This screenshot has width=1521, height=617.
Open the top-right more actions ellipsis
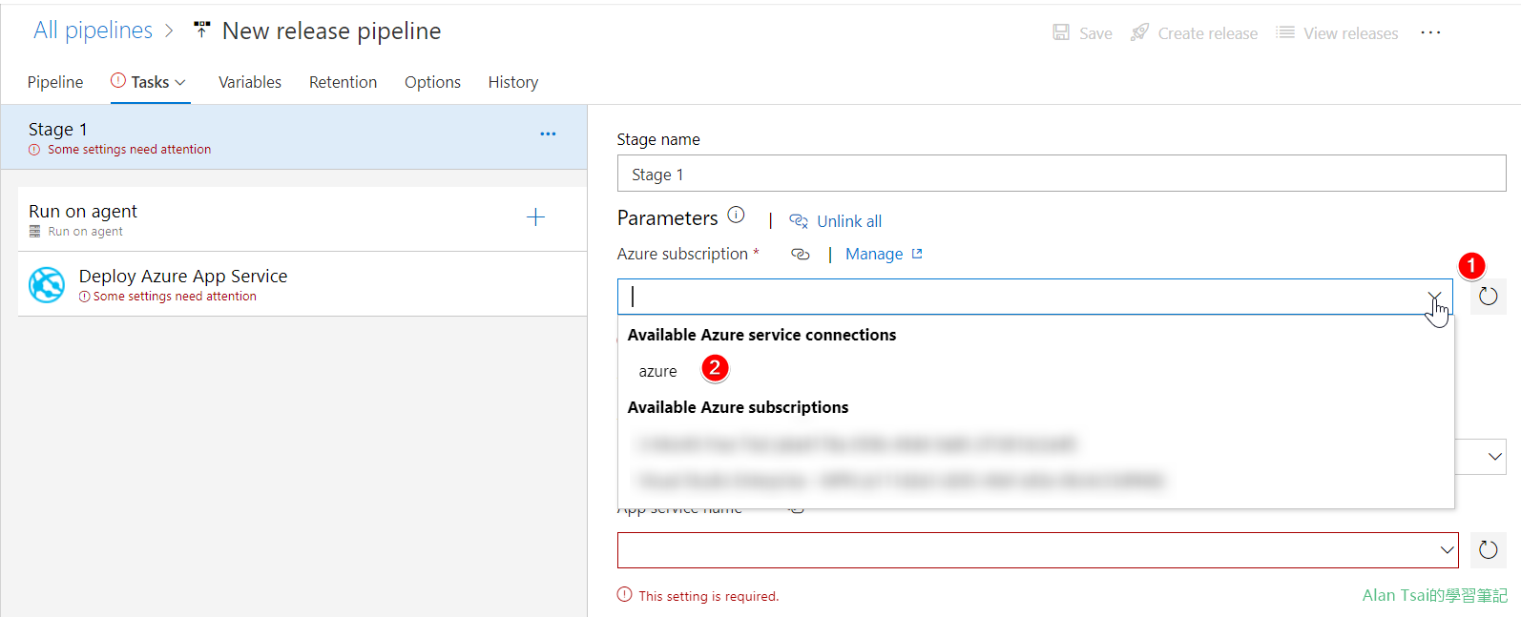click(1430, 32)
